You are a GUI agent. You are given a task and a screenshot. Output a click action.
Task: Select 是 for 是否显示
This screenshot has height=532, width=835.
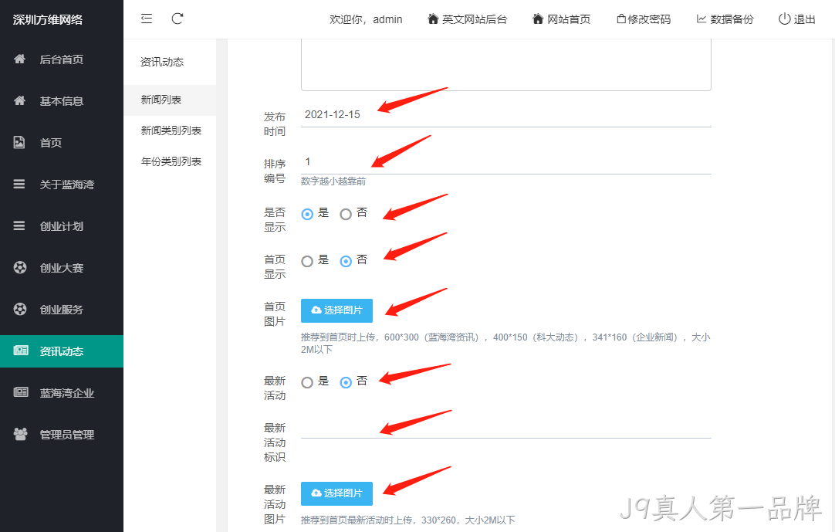click(307, 215)
